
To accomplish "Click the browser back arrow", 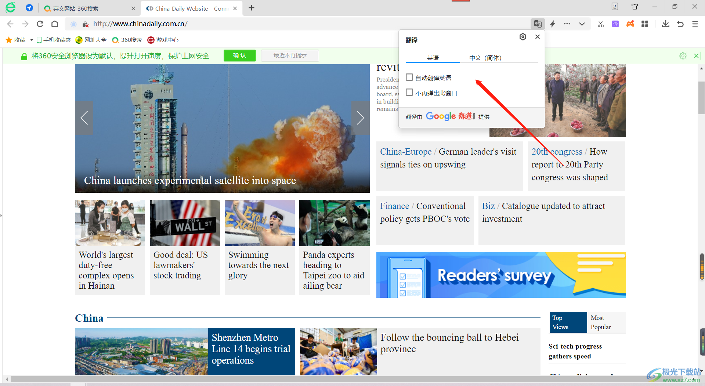I will (x=10, y=24).
